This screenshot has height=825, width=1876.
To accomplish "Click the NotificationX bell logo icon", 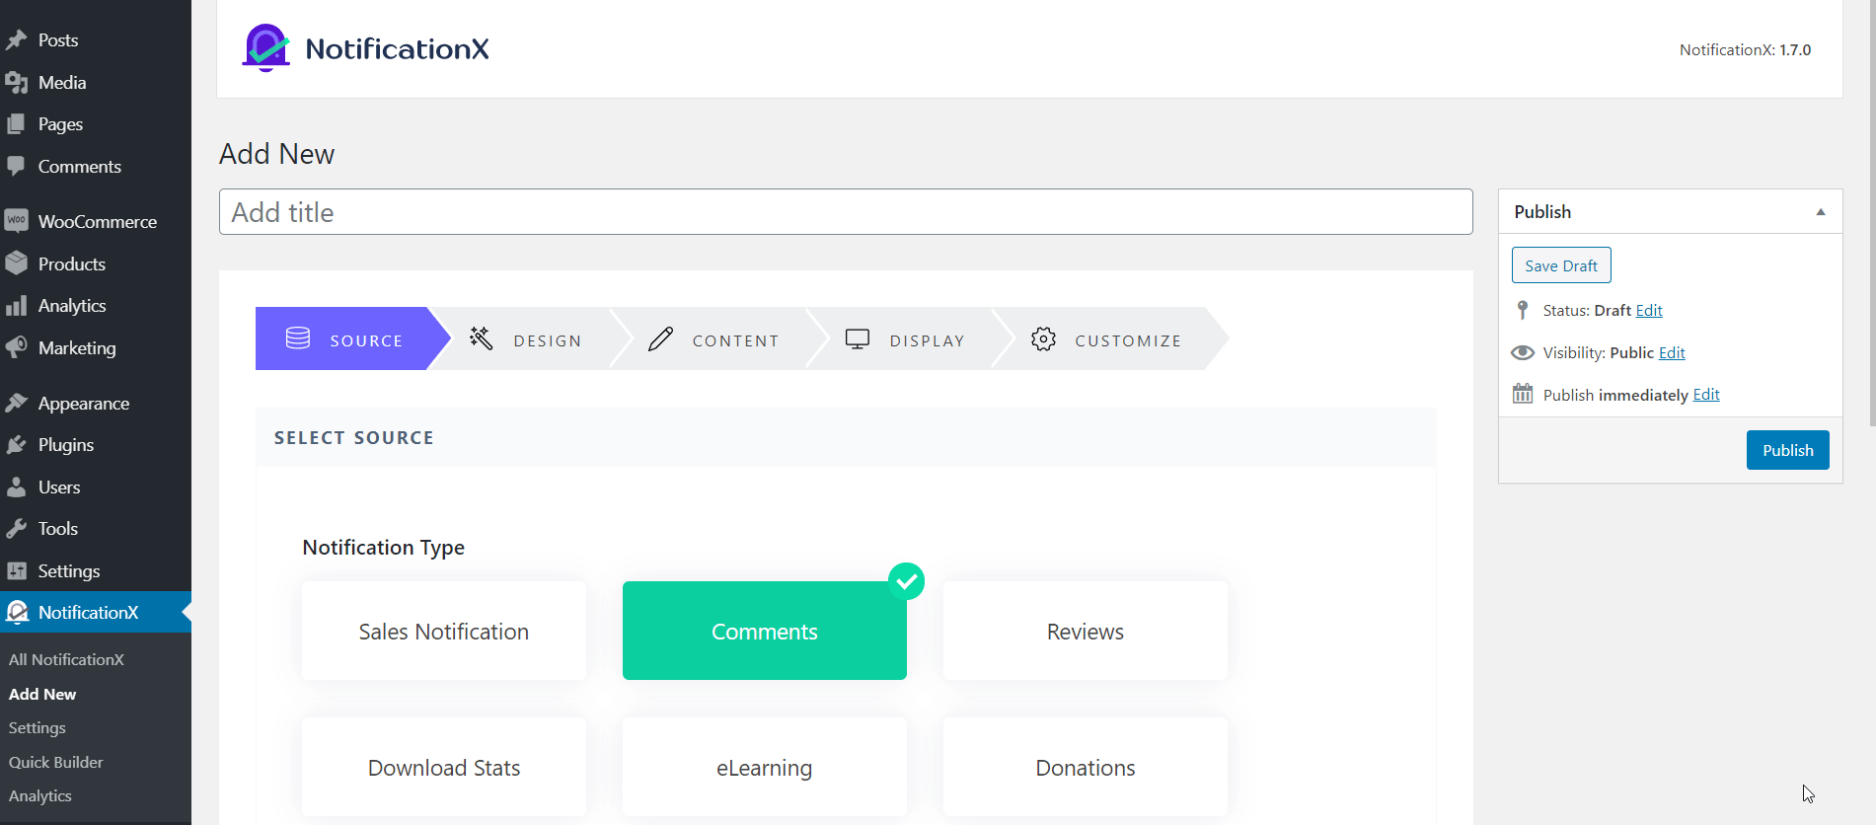I will [265, 48].
